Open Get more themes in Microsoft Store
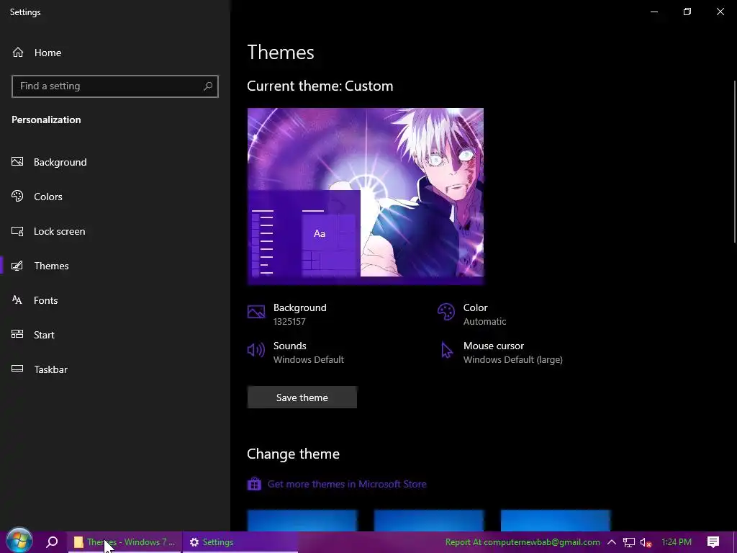This screenshot has height=553, width=737. (x=347, y=484)
